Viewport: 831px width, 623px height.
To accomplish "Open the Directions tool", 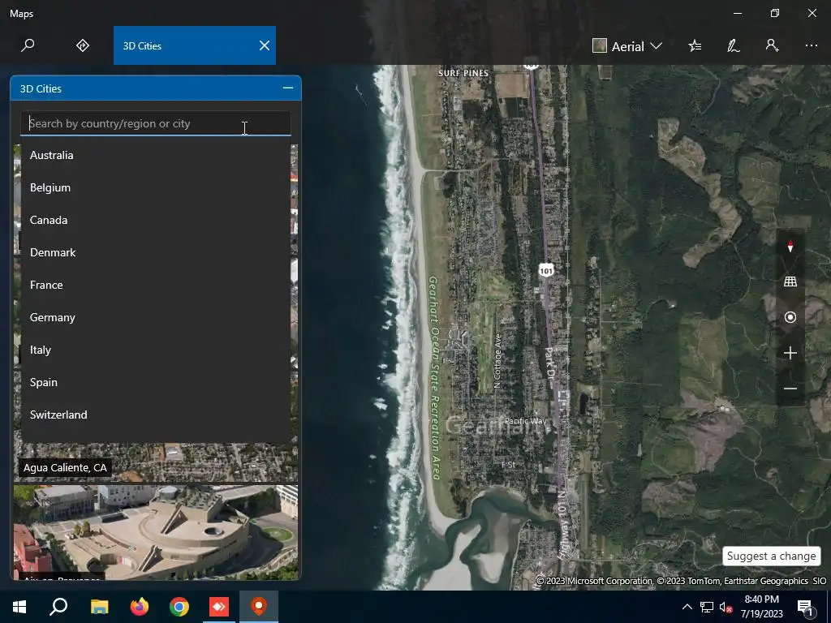I will [x=83, y=45].
